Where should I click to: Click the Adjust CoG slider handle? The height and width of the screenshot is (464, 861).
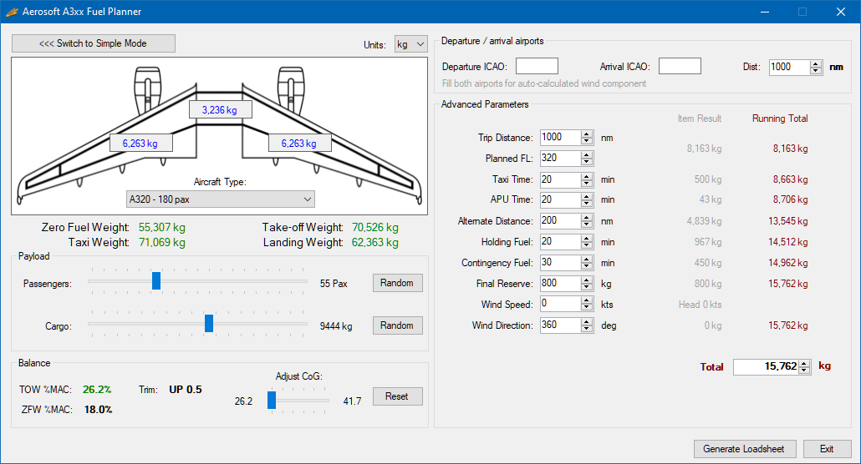272,400
